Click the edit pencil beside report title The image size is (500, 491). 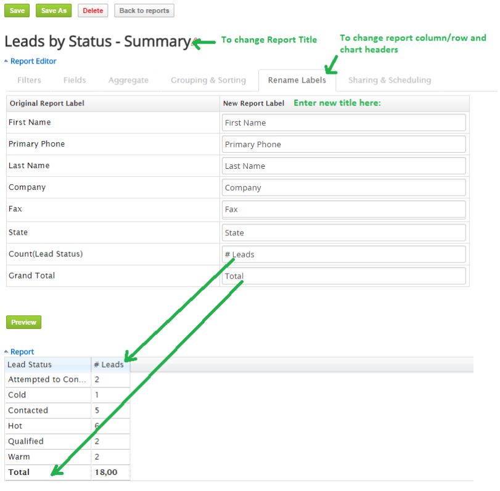point(195,41)
